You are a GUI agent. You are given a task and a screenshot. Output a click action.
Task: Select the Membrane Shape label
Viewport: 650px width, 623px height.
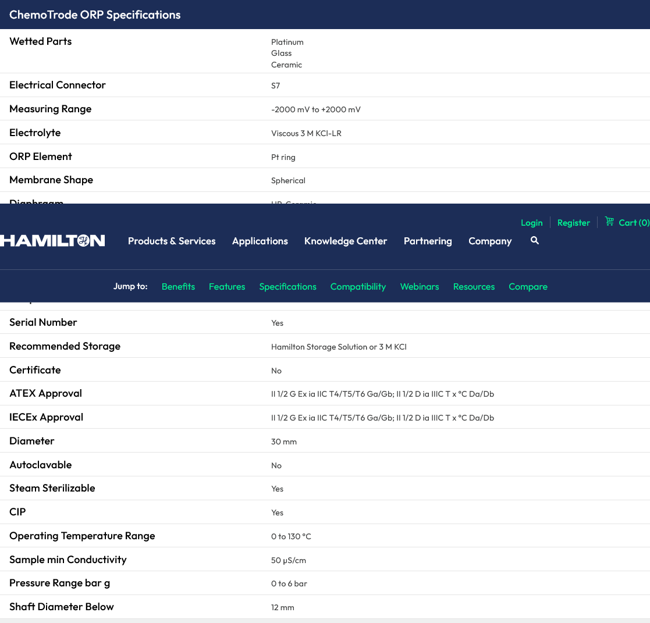(51, 180)
